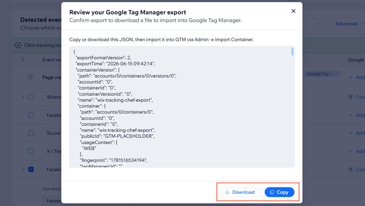
Task: Click the JSON code scrollbar thumb
Action: pyautogui.click(x=292, y=51)
